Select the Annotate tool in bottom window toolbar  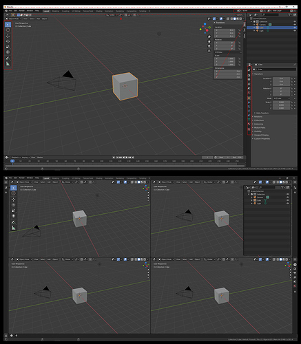(x=14, y=222)
